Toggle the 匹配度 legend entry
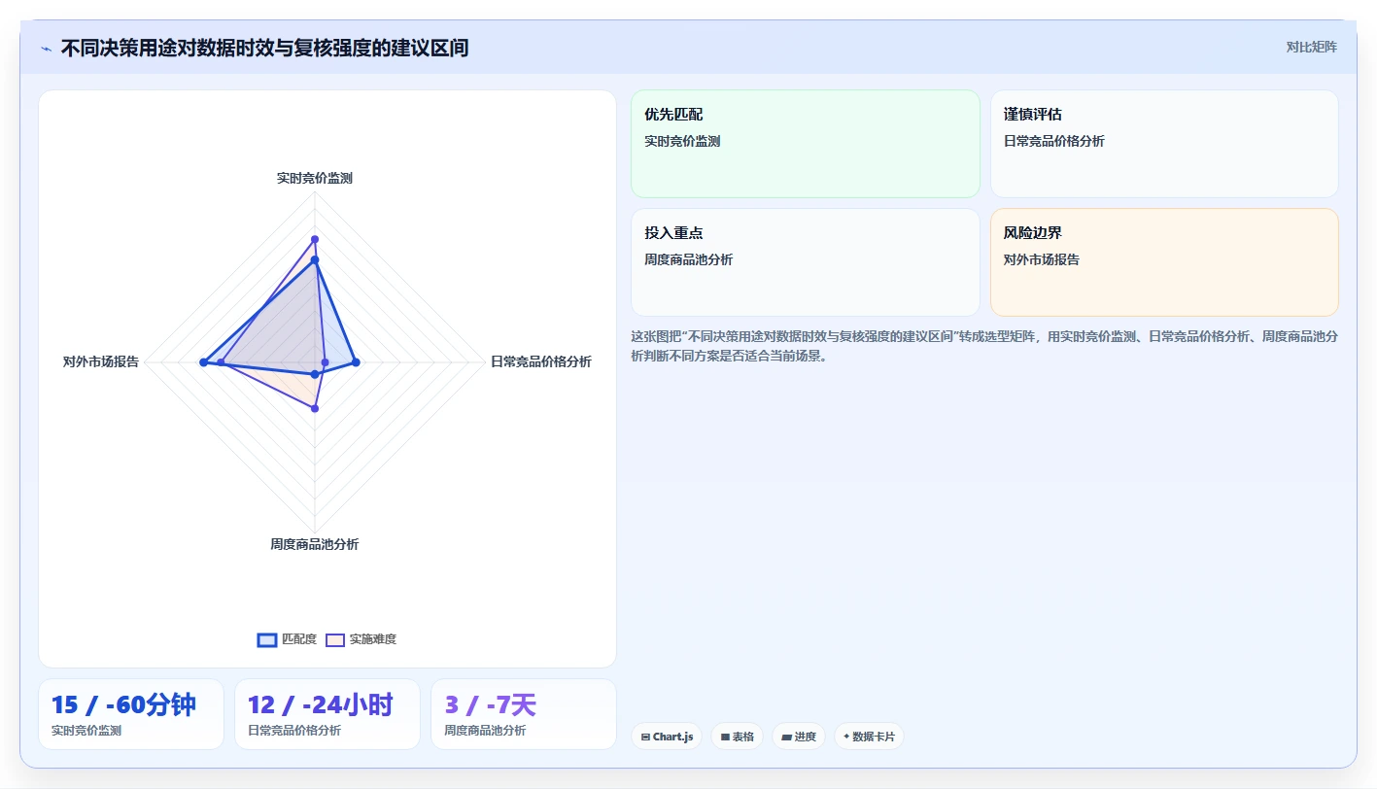 pyautogui.click(x=287, y=639)
